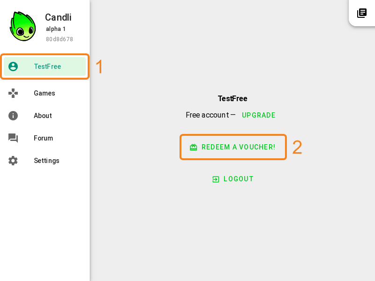Open the About page

[45, 116]
